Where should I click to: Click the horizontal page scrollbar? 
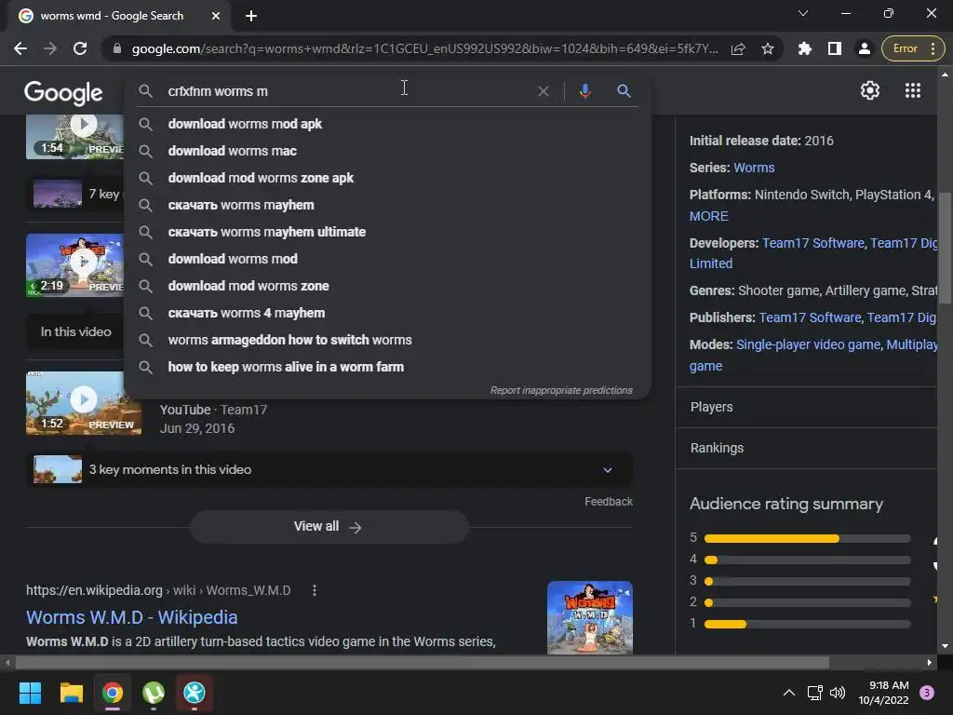click(422, 663)
